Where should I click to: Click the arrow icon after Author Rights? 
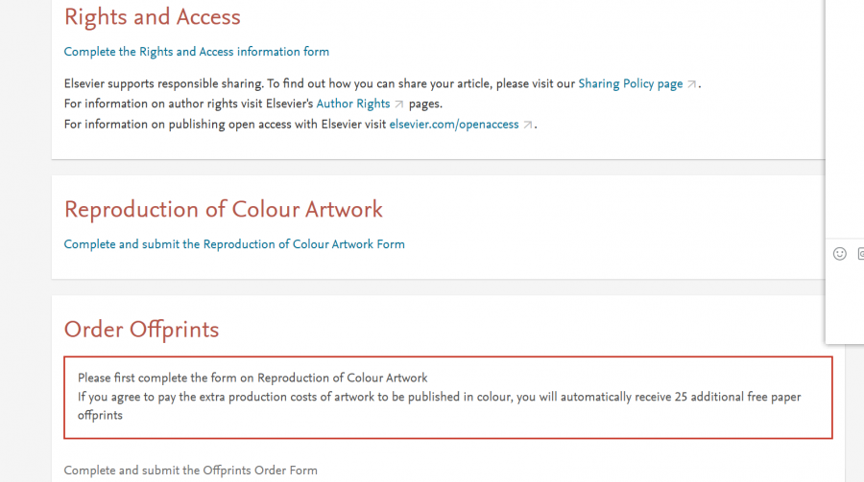pyautogui.click(x=399, y=104)
